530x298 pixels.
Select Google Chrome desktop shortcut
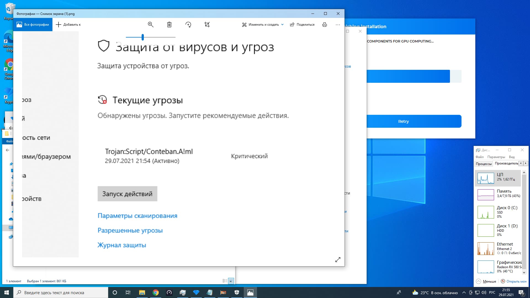(9, 69)
